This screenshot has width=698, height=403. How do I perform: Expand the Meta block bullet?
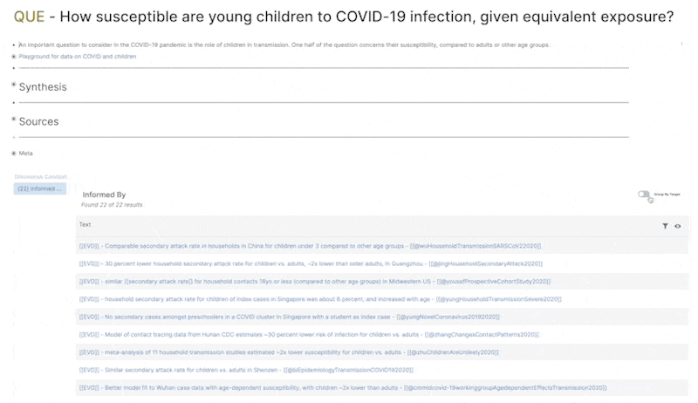pos(14,154)
